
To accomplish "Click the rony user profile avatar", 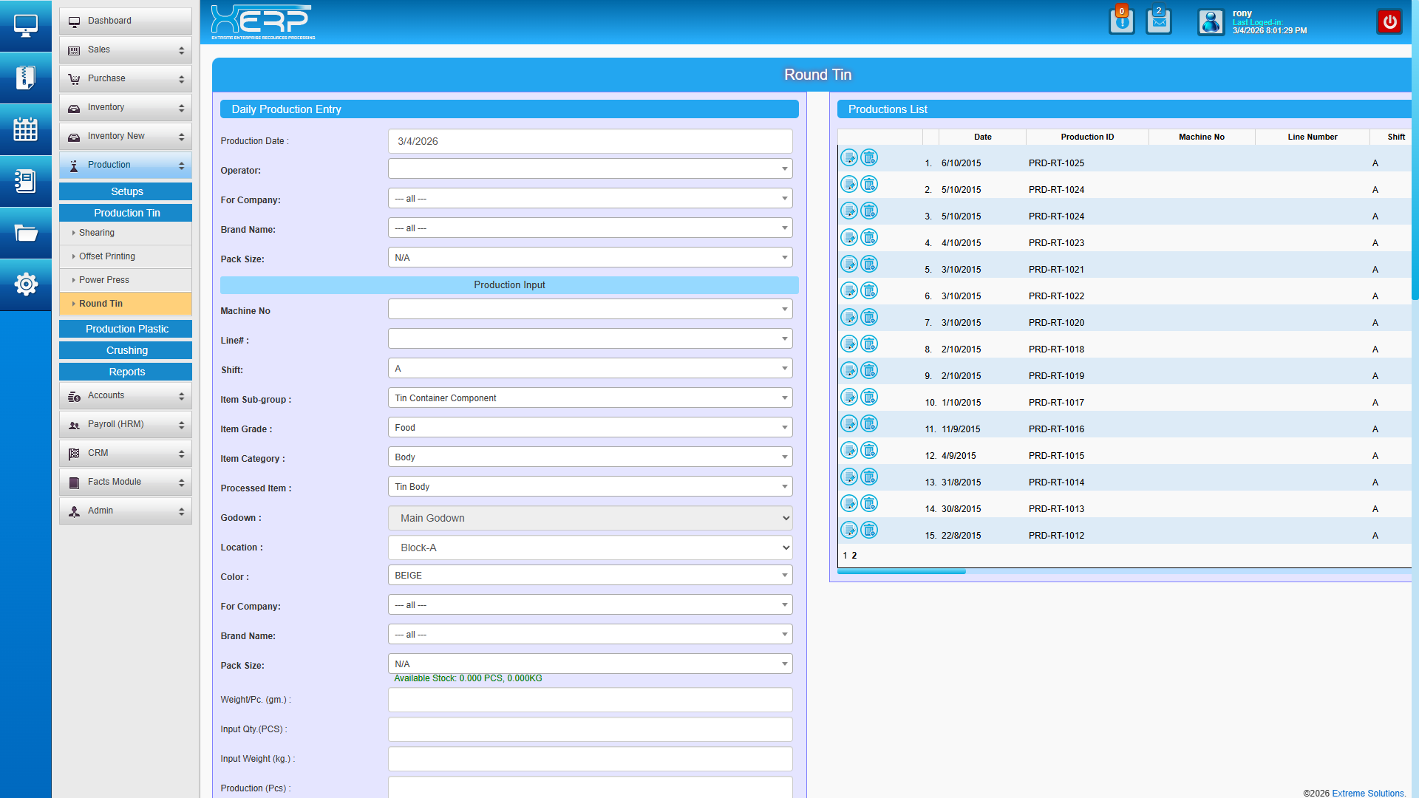I will click(x=1211, y=22).
